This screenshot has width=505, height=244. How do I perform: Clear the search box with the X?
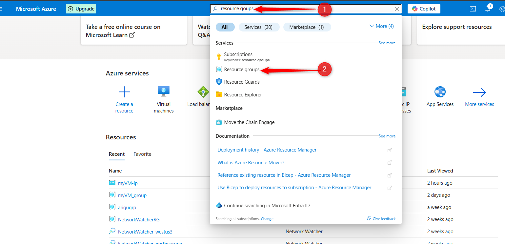pos(397,9)
